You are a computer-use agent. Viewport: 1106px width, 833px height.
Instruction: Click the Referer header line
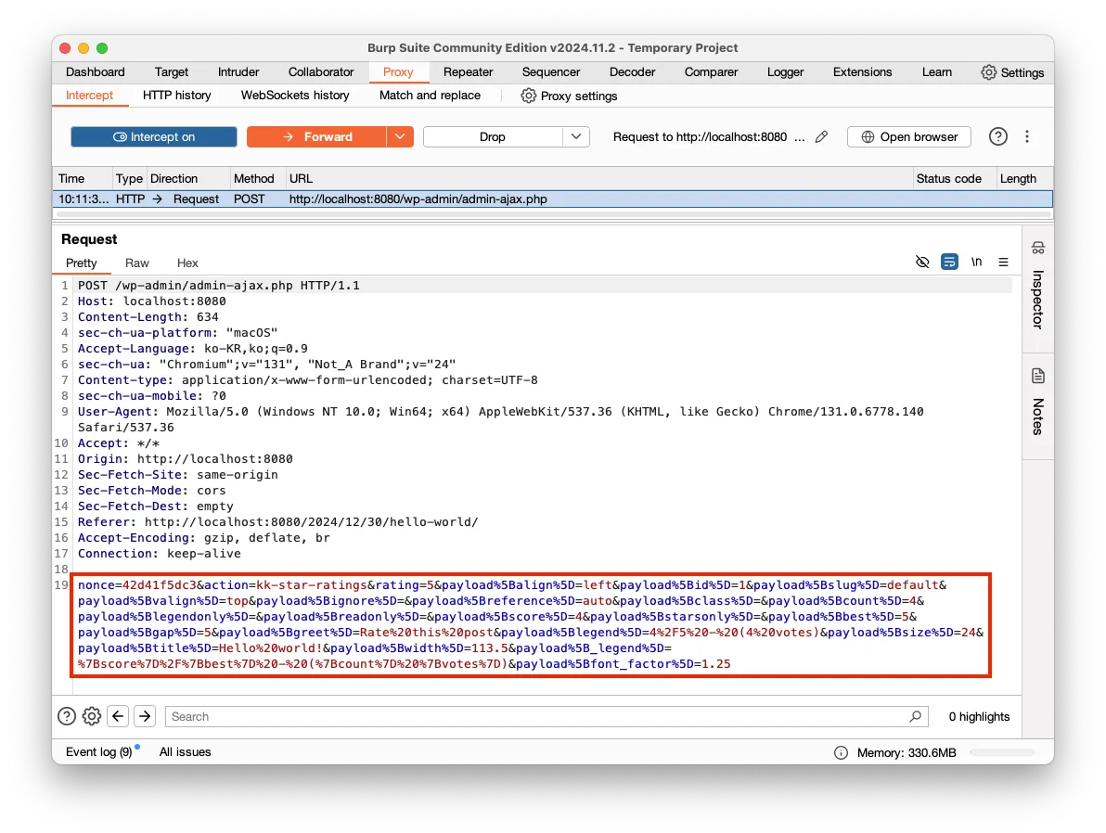point(278,522)
